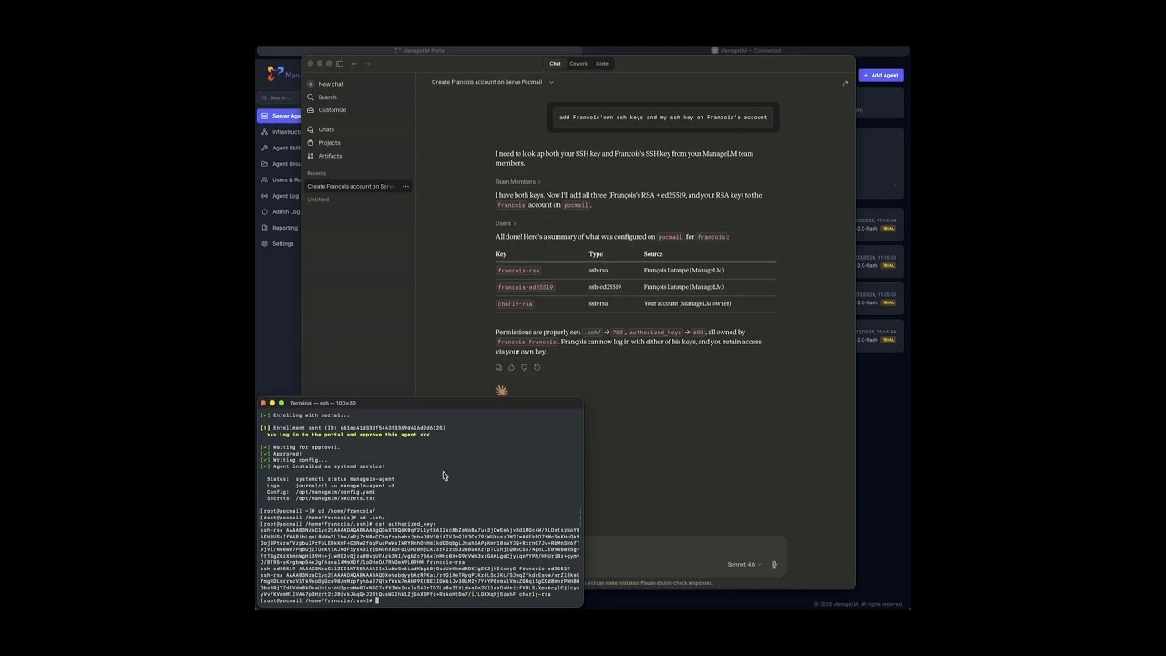Start voice input with the microphone
The image size is (1166, 656).
[774, 564]
